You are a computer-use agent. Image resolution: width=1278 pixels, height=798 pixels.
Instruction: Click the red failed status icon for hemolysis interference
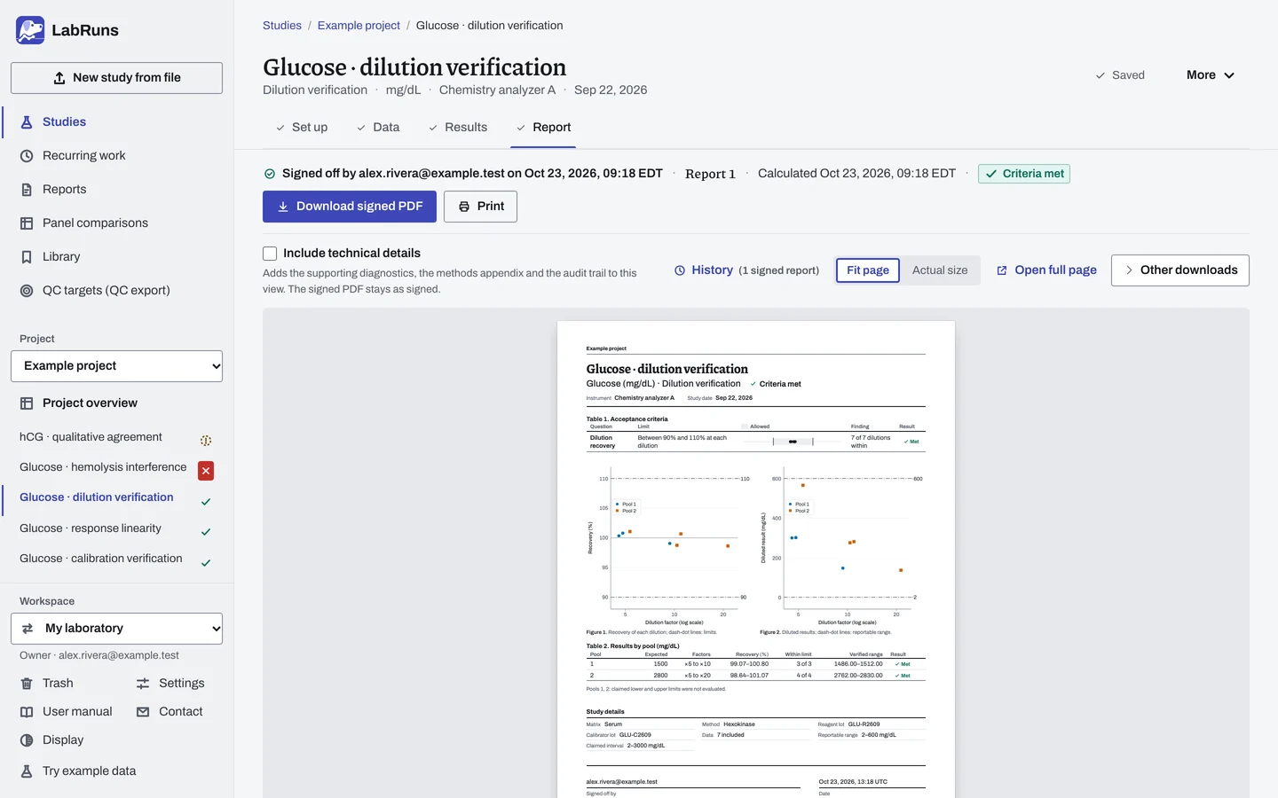(x=206, y=471)
